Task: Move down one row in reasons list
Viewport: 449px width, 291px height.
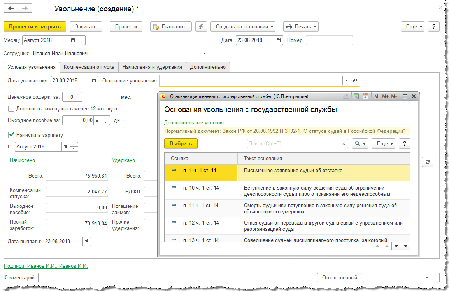Action: tap(396, 246)
